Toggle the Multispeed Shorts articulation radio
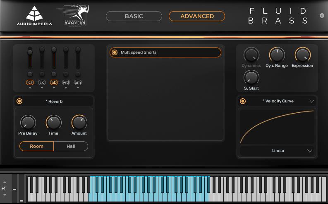The width and height of the screenshot is (328, 204). coord(115,52)
